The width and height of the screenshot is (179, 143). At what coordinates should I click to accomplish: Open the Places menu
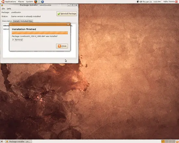21,2
